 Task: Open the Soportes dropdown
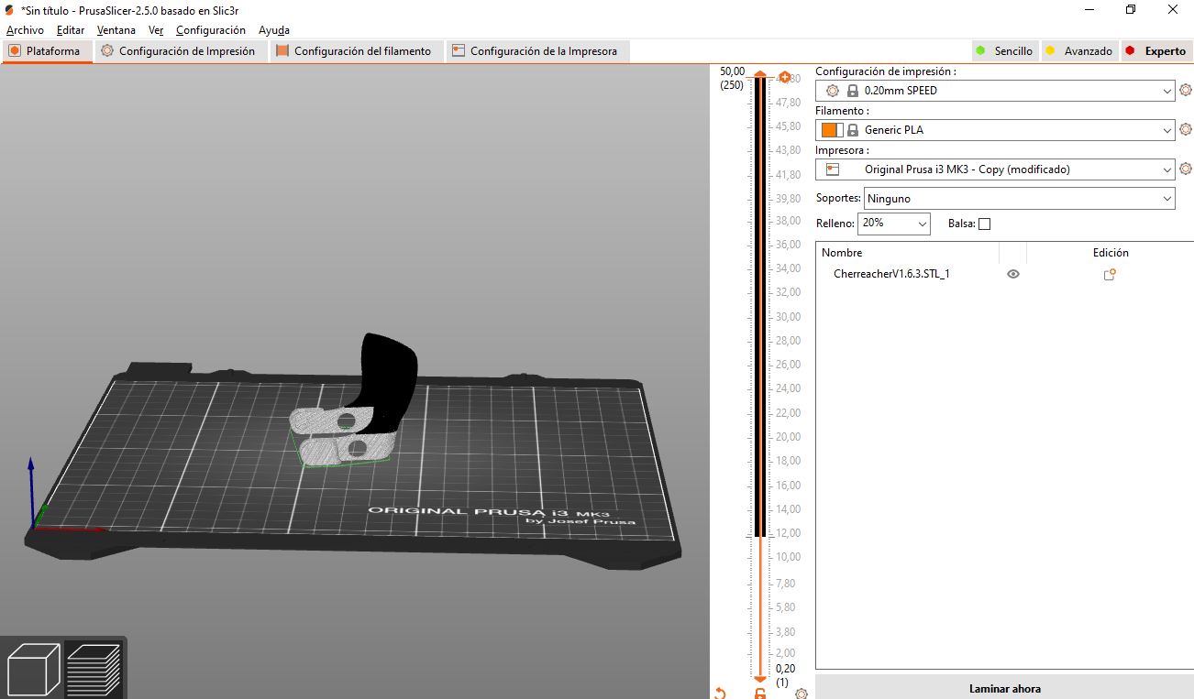tap(1019, 198)
